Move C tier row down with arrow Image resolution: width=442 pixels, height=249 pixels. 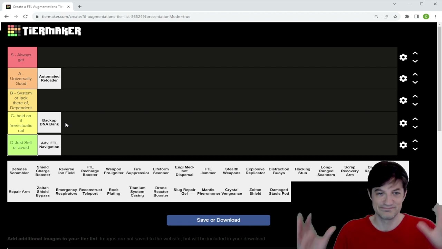(415, 127)
